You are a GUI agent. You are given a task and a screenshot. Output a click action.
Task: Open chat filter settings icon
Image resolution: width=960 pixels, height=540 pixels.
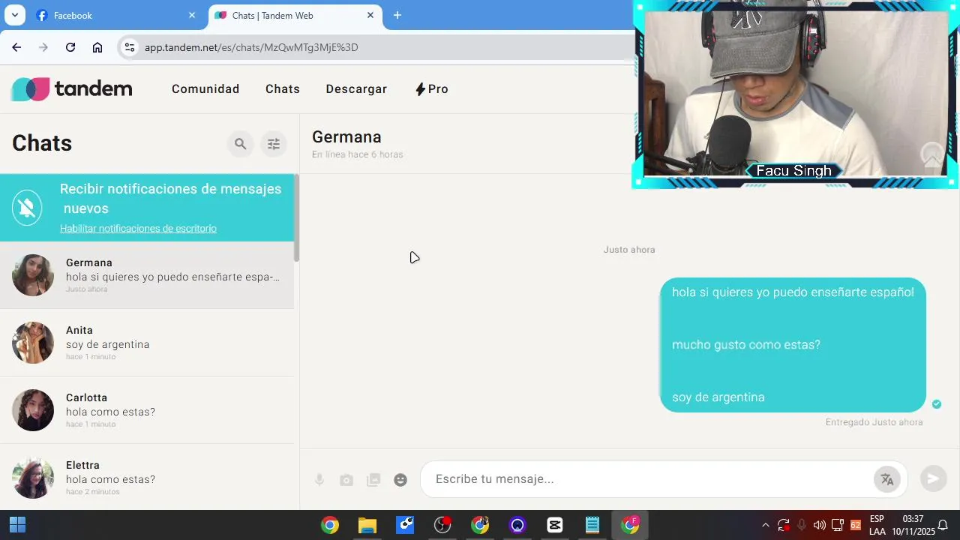click(274, 144)
